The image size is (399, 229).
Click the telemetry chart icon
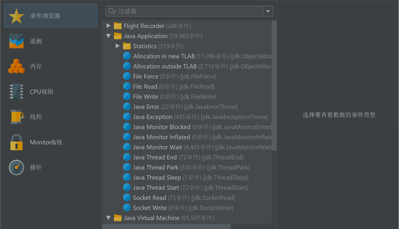(16, 41)
